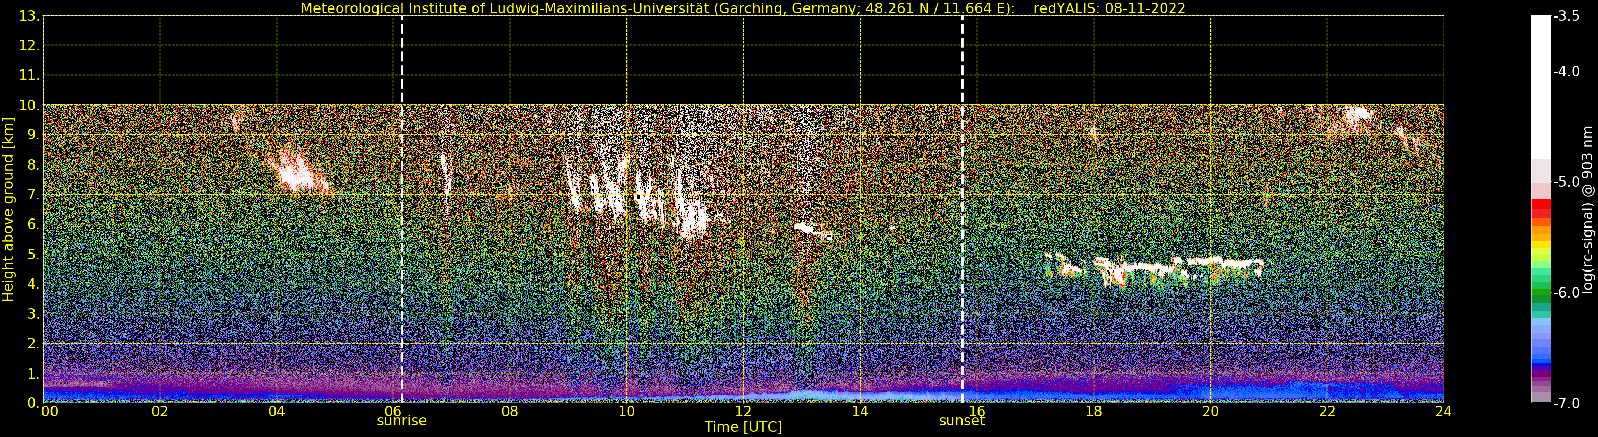Click the -6.0 colorbar tick label

(1566, 293)
